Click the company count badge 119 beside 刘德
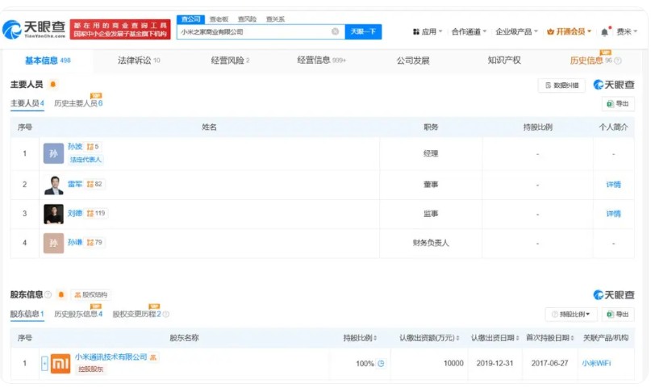Viewport: 651px width, 392px height. [96, 213]
